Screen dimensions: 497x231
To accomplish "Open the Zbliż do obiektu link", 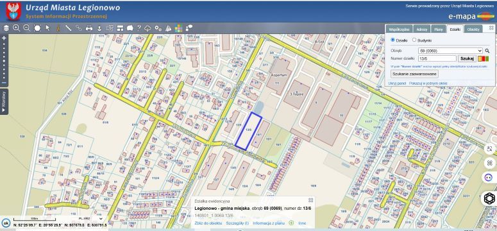I will coord(208,223).
